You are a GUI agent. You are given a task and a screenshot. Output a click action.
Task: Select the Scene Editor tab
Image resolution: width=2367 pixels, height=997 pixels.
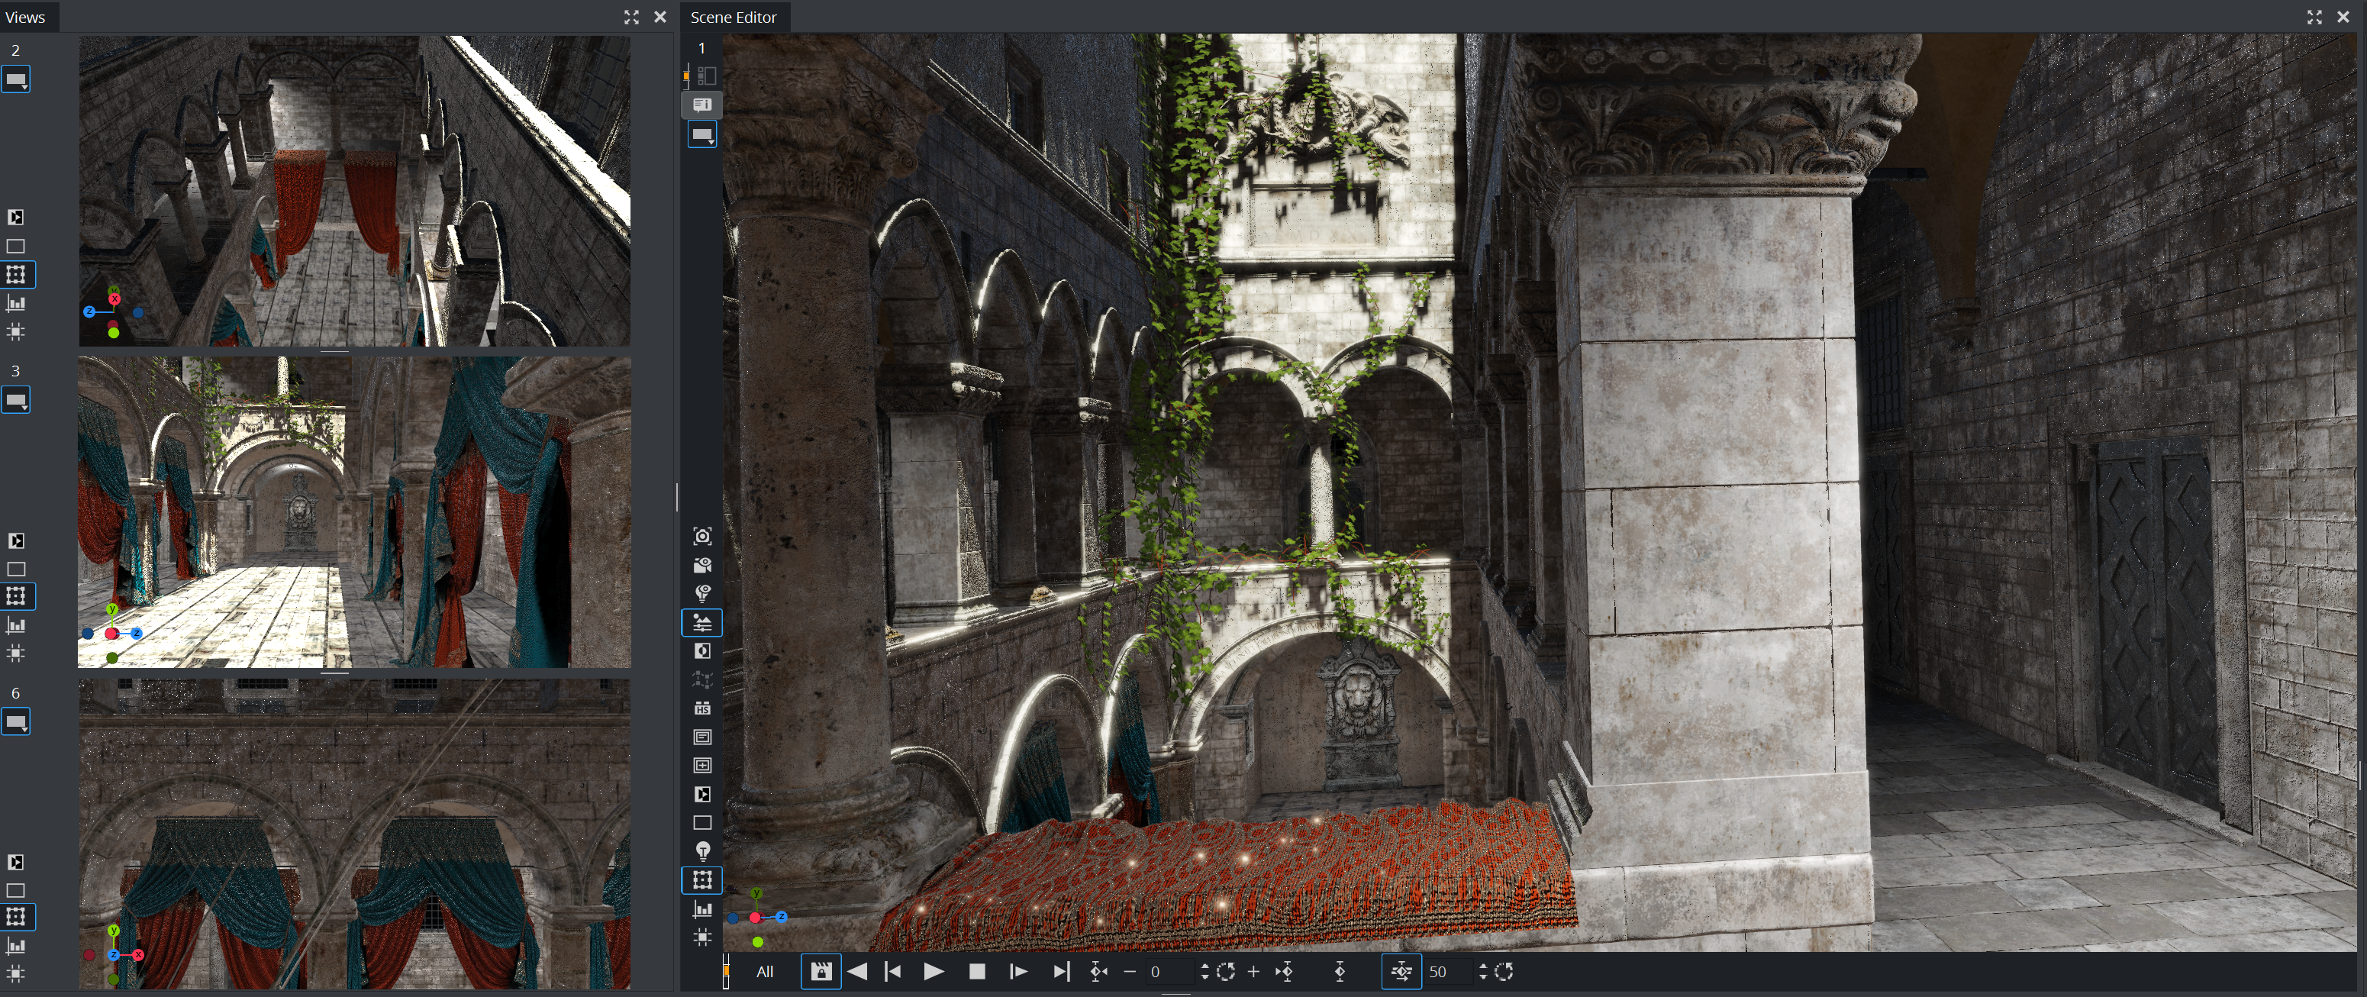734,18
